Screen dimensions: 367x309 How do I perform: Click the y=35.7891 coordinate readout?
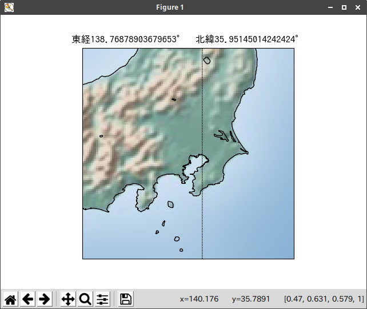[251, 299]
